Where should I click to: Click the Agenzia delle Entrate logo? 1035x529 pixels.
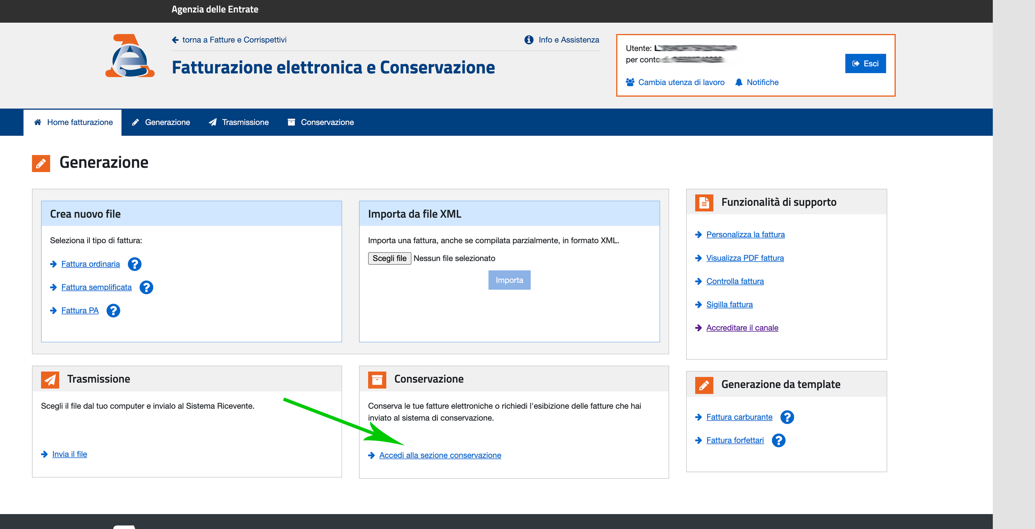click(x=129, y=56)
